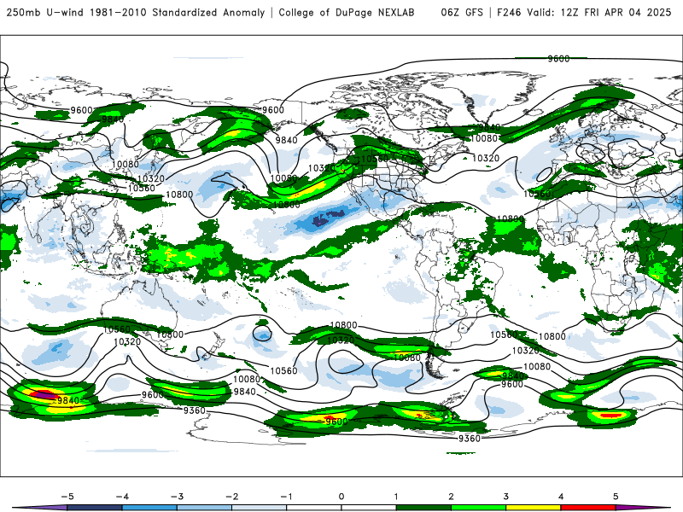This screenshot has width=683, height=512.
Task: Click the 10080 contour label near Newfoundland
Action: point(484,138)
